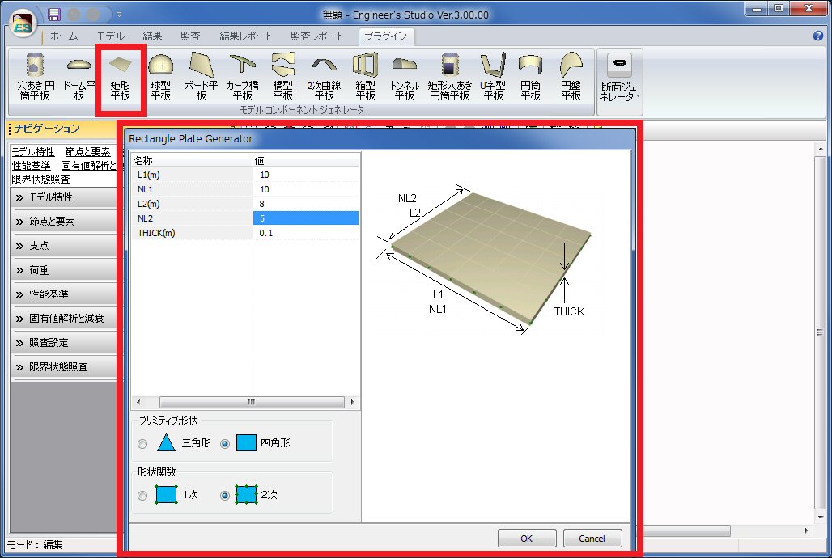Select the U字型平板 generator icon
Image resolution: width=832 pixels, height=558 pixels.
493,77
